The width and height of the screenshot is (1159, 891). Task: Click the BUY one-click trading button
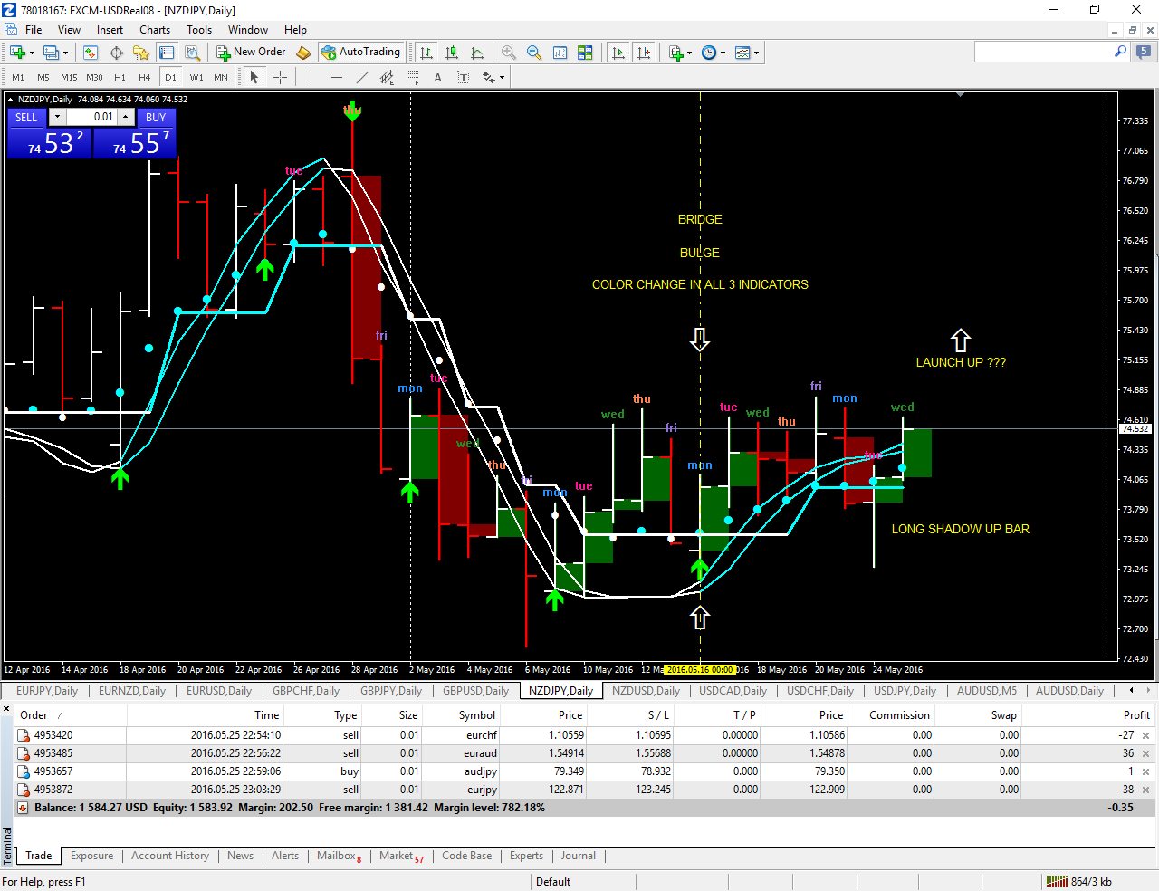point(156,117)
